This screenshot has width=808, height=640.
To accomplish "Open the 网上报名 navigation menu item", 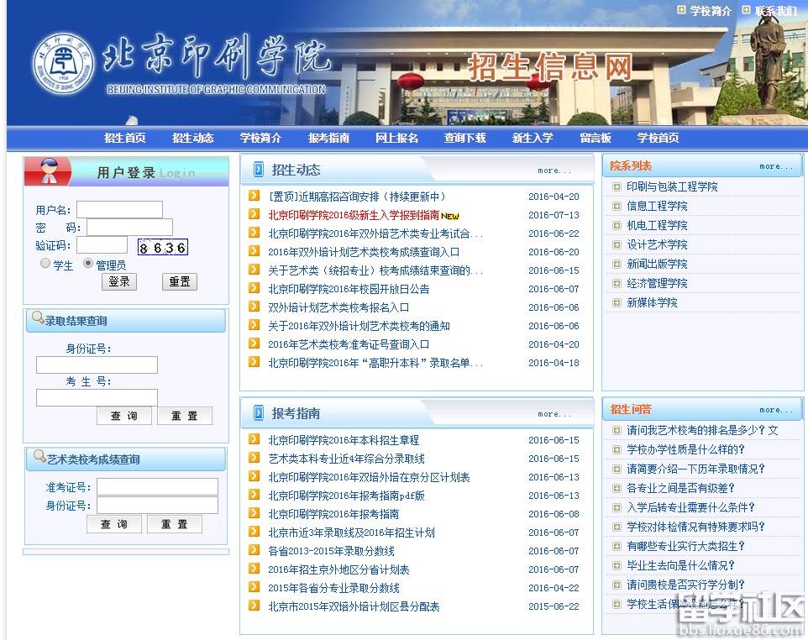I will [396, 138].
